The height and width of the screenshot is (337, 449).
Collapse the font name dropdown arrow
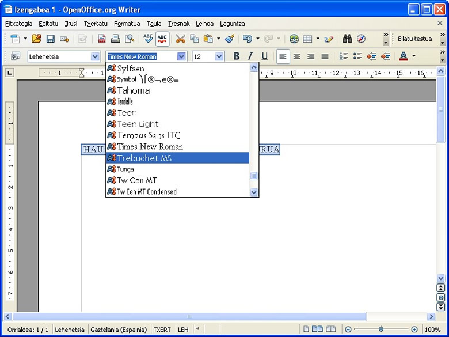coord(181,56)
